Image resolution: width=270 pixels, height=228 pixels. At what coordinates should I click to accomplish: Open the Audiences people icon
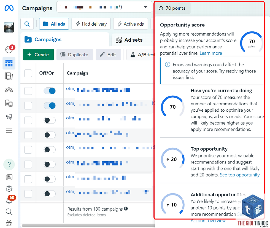click(x=9, y=90)
